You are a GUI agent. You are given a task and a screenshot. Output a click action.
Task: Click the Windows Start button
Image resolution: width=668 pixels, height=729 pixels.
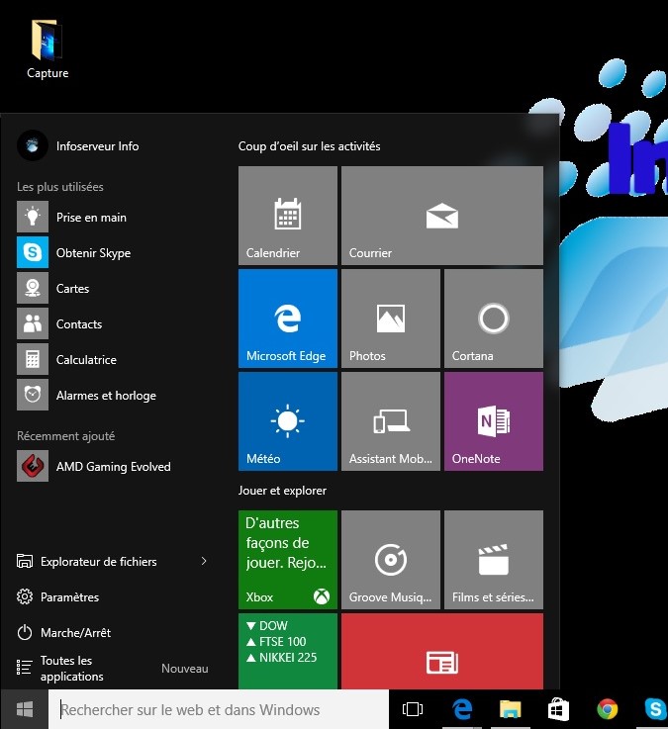click(24, 709)
